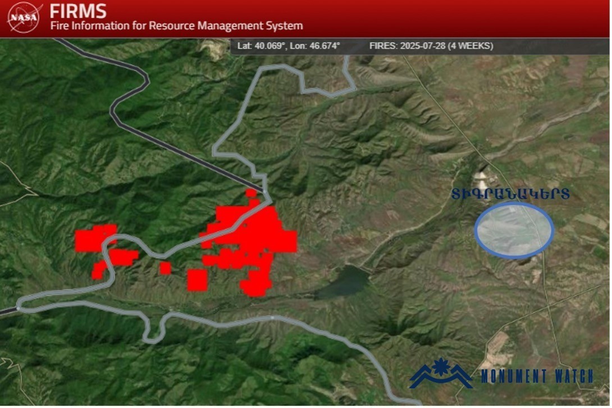The width and height of the screenshot is (612, 408).
Task: Click the Fire Information for Resource Management System subtitle
Action: [x=176, y=26]
